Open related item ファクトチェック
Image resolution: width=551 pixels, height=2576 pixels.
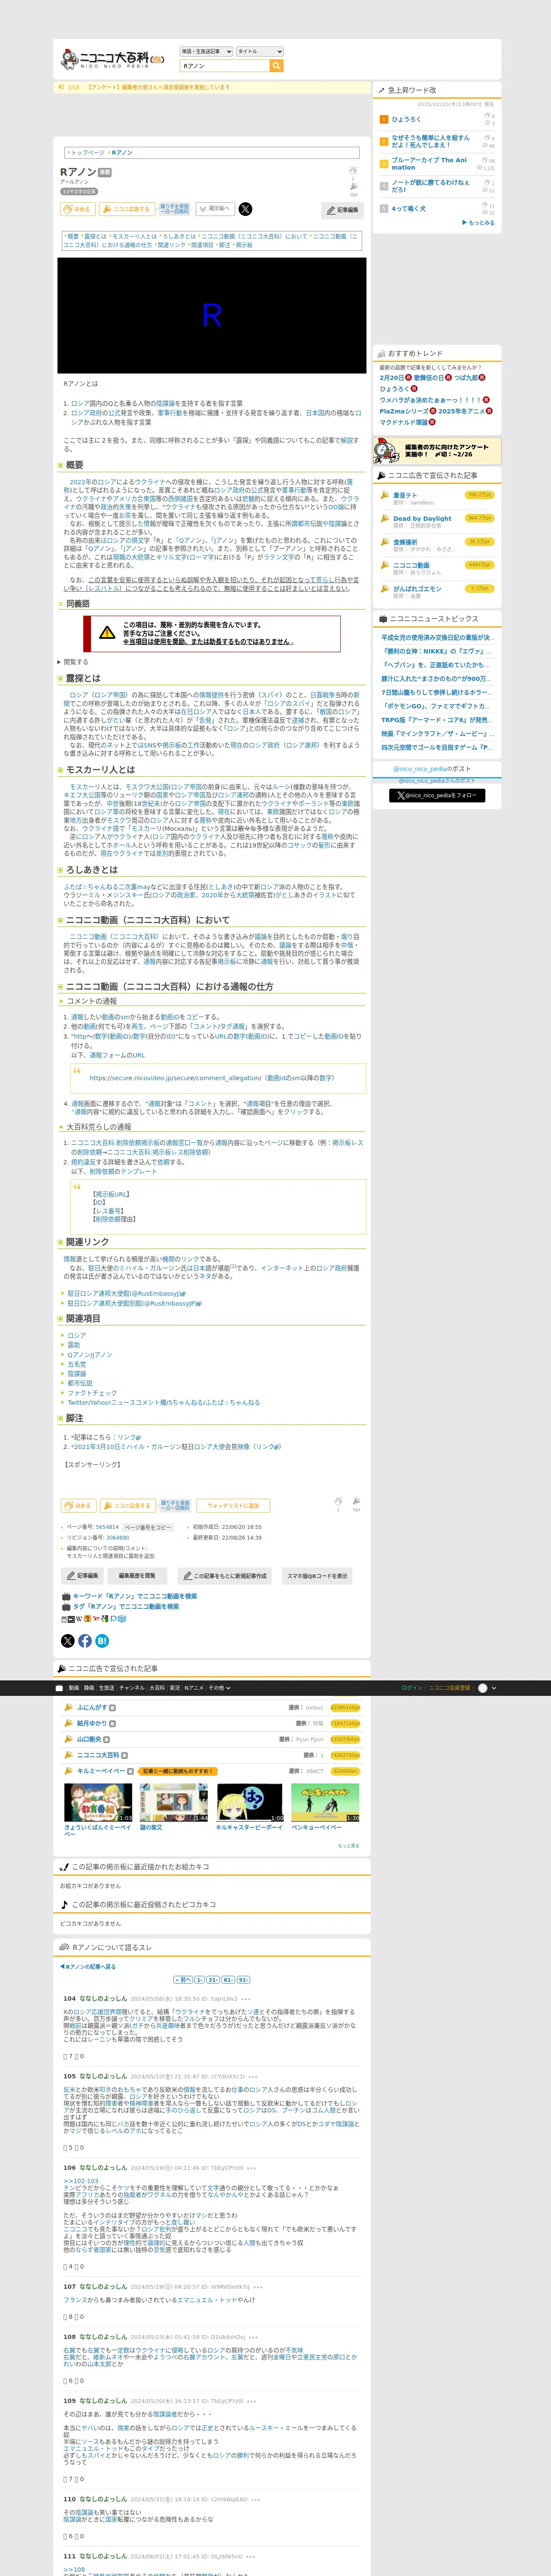[92, 1393]
